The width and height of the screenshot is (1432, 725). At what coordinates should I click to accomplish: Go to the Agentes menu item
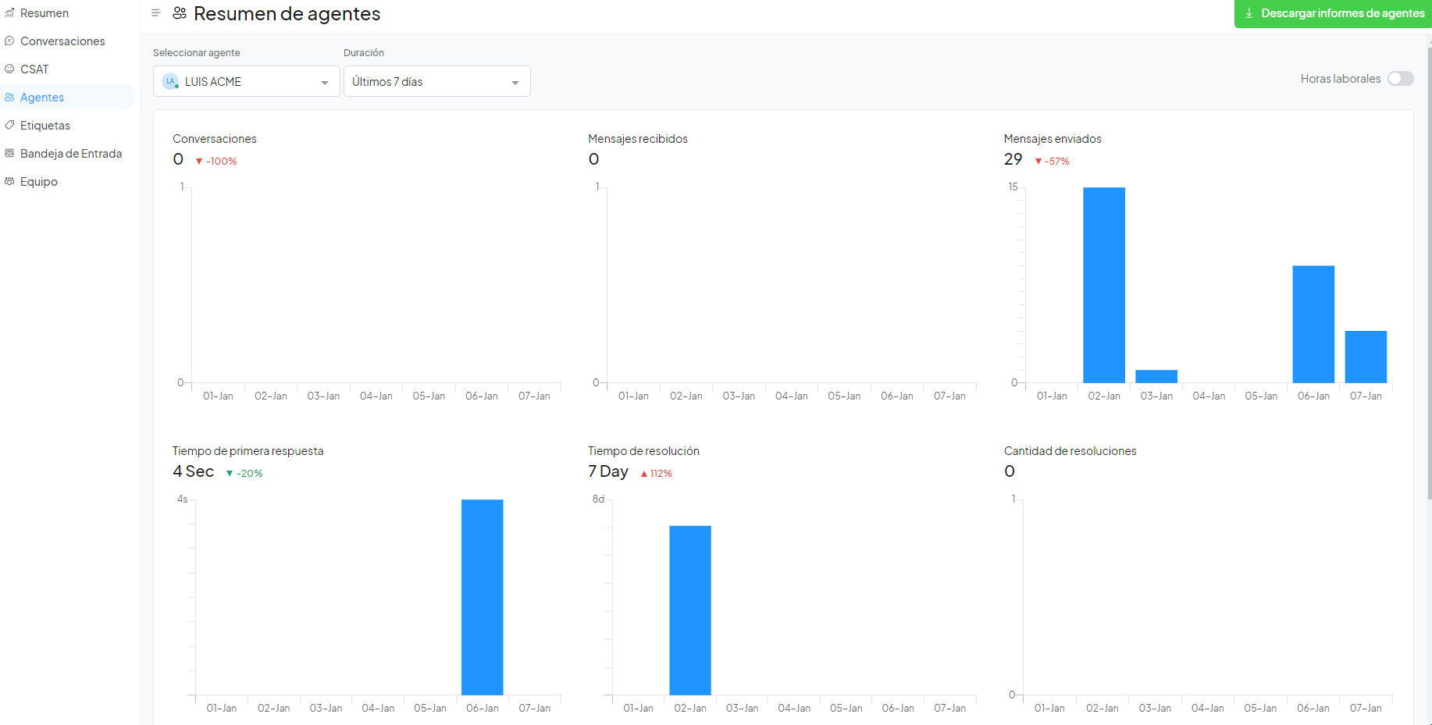(x=42, y=98)
